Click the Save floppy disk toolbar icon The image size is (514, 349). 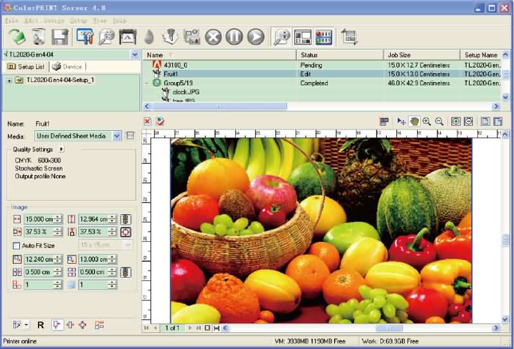tap(60, 37)
